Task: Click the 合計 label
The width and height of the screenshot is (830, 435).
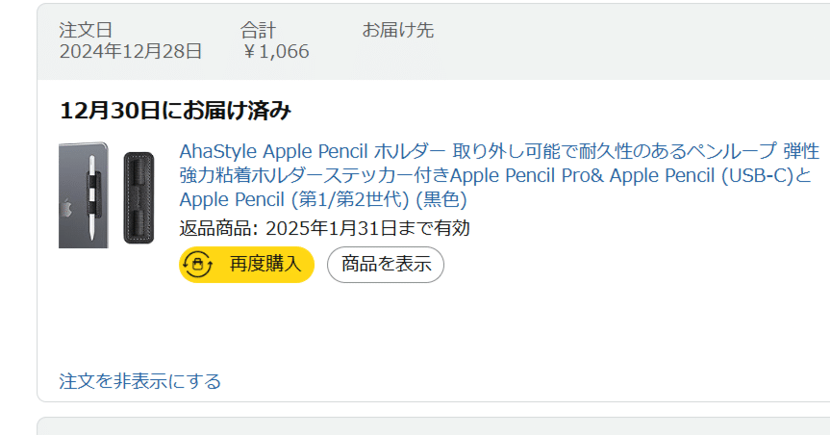Action: coord(258,30)
